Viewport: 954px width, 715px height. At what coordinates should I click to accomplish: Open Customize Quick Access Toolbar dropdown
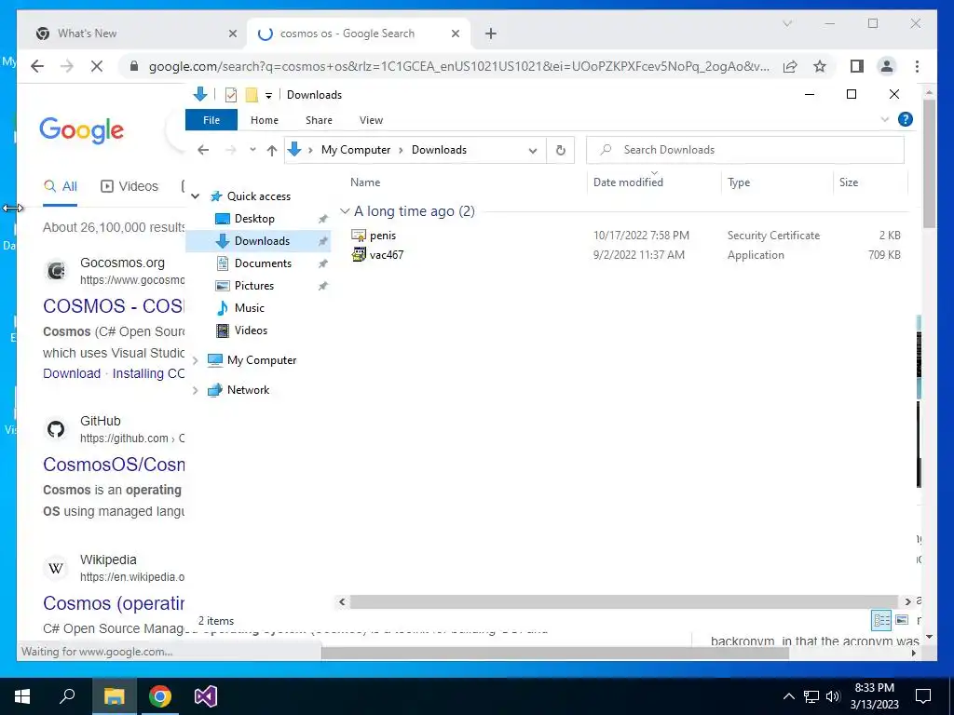click(268, 96)
